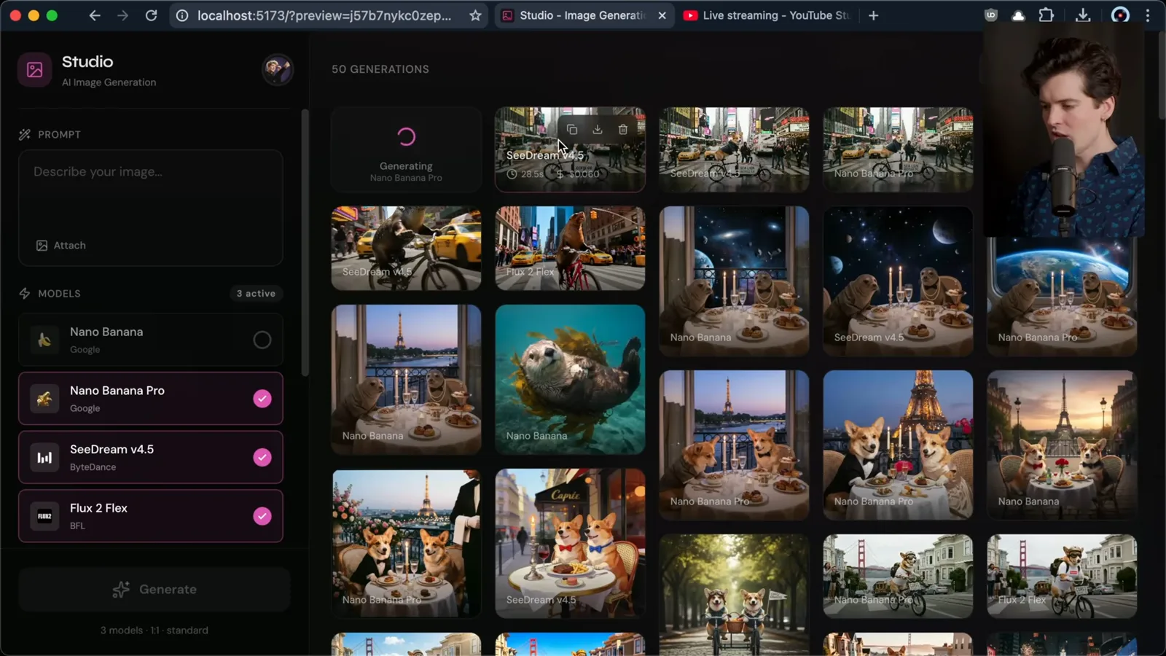The height and width of the screenshot is (656, 1166).
Task: Close the Studio browser tab
Action: (x=662, y=15)
